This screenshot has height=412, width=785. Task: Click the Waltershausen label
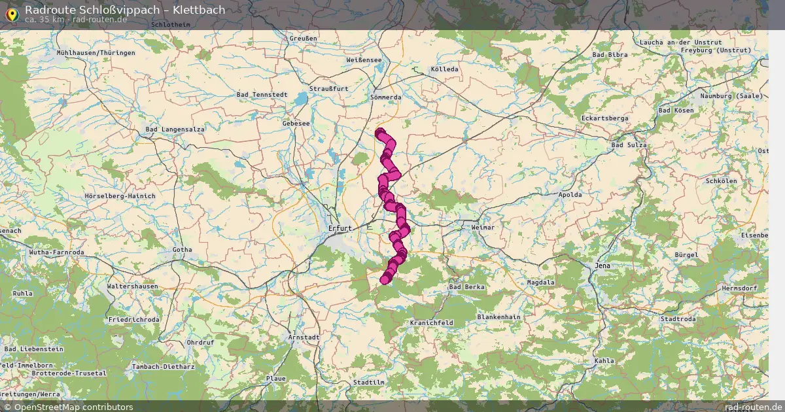132,286
